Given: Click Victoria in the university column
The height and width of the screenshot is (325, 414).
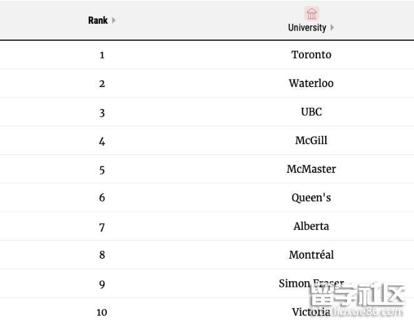Looking at the screenshot, I should [x=311, y=312].
